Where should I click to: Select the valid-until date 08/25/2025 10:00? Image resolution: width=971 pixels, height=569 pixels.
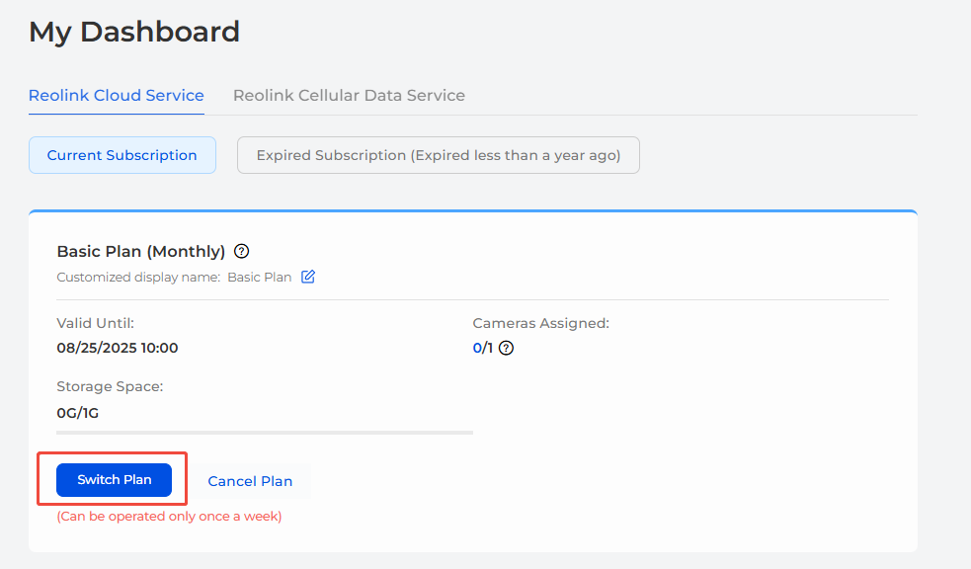[x=118, y=348]
